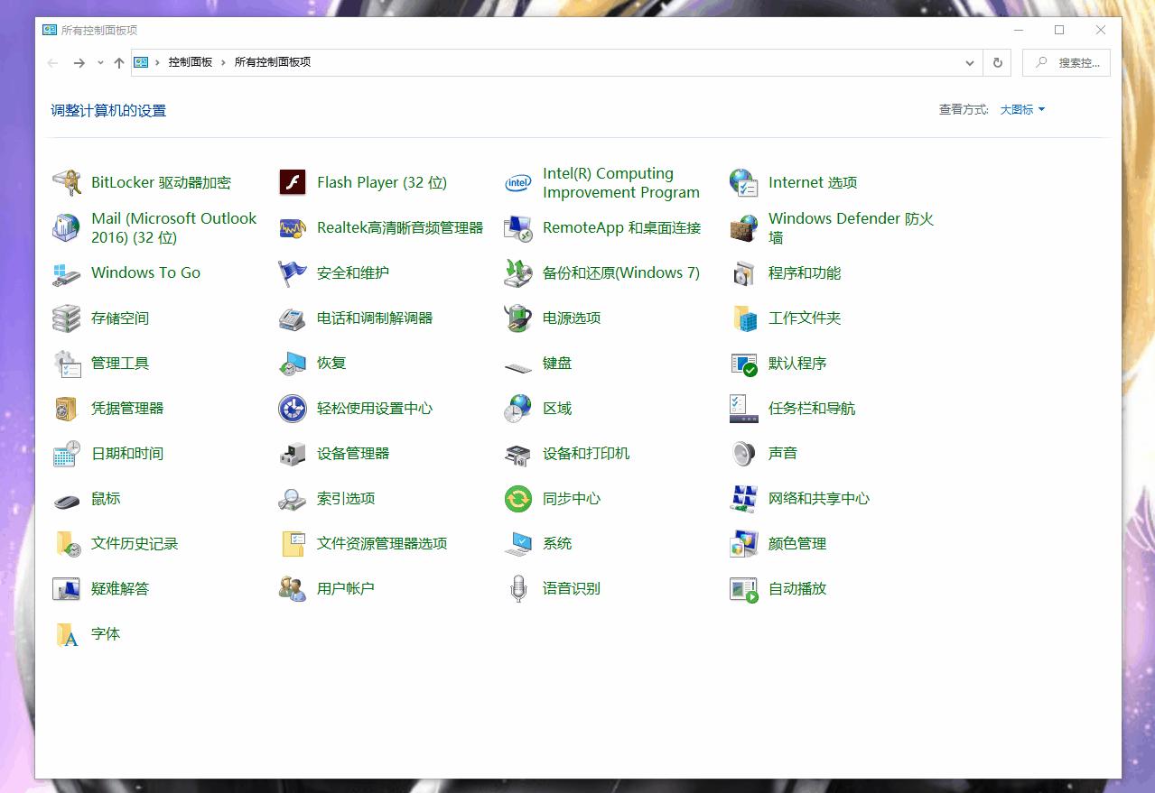The height and width of the screenshot is (793, 1155).
Task: Open the 声音 speaker icon
Action: tap(744, 454)
